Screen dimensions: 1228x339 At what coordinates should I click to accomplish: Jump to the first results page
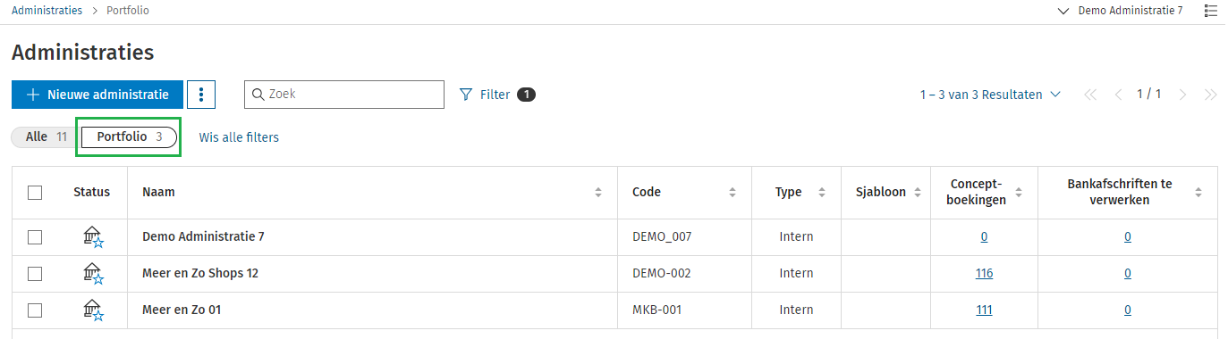click(1089, 95)
